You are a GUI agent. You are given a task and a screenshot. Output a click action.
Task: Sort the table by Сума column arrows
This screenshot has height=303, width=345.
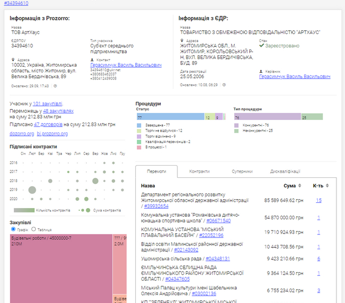coord(300,185)
